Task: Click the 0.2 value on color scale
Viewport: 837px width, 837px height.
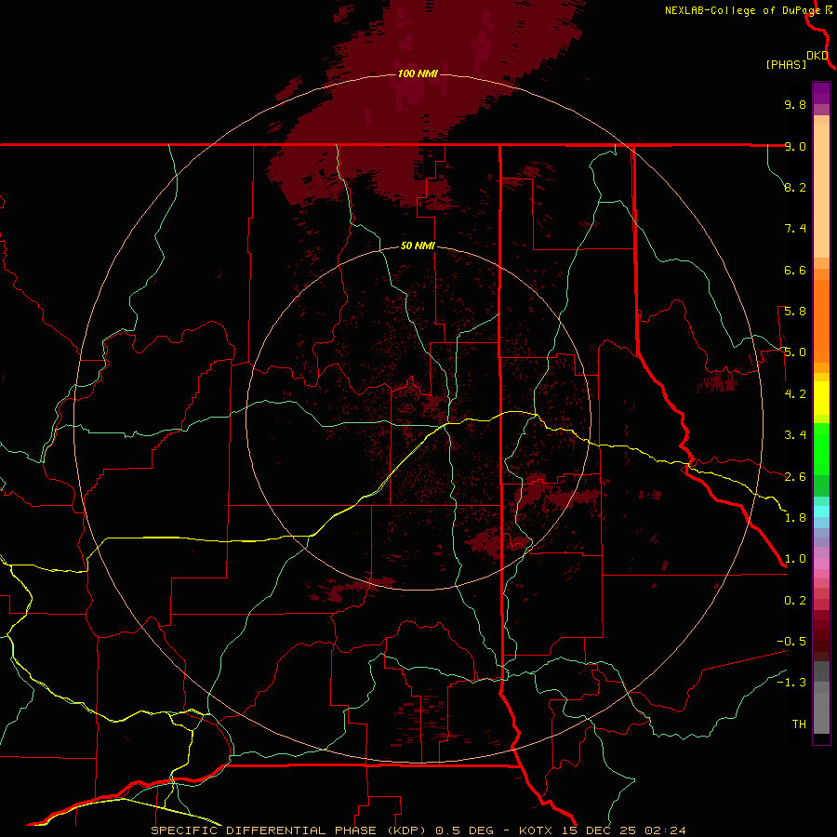Action: pyautogui.click(x=795, y=601)
